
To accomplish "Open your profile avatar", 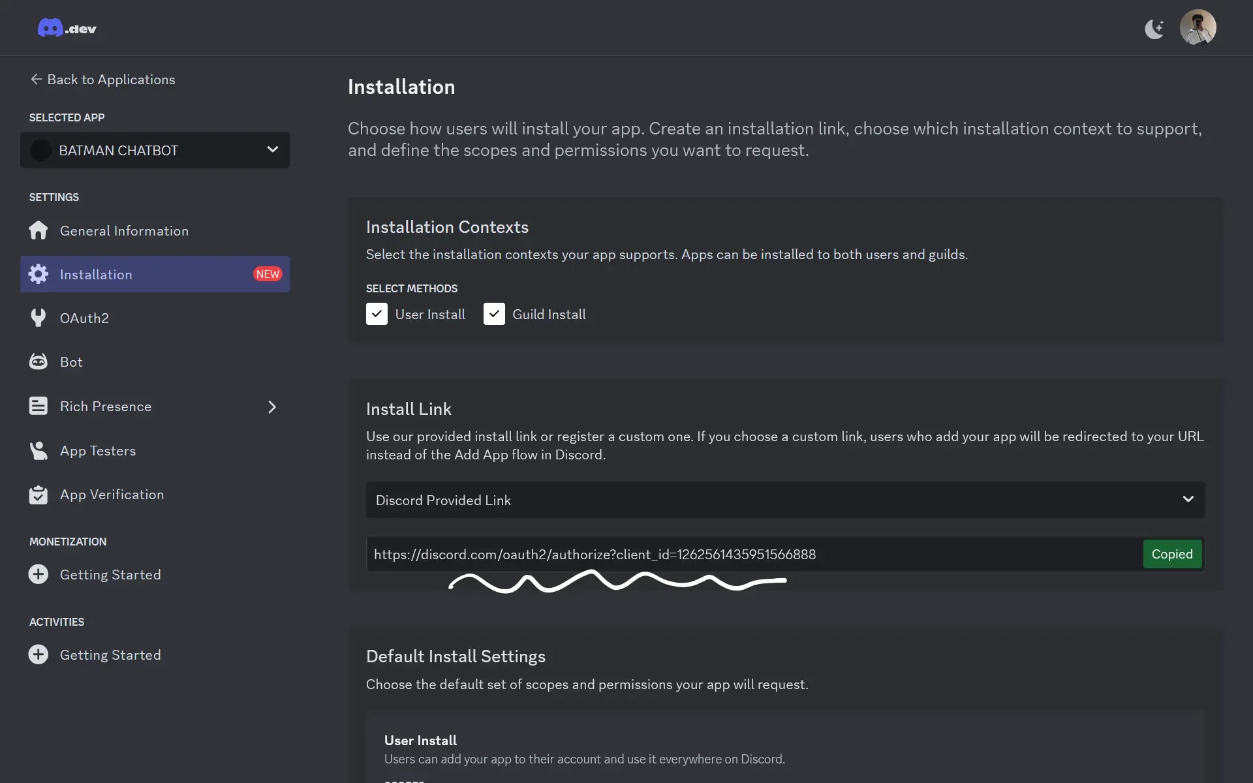I will [1199, 27].
